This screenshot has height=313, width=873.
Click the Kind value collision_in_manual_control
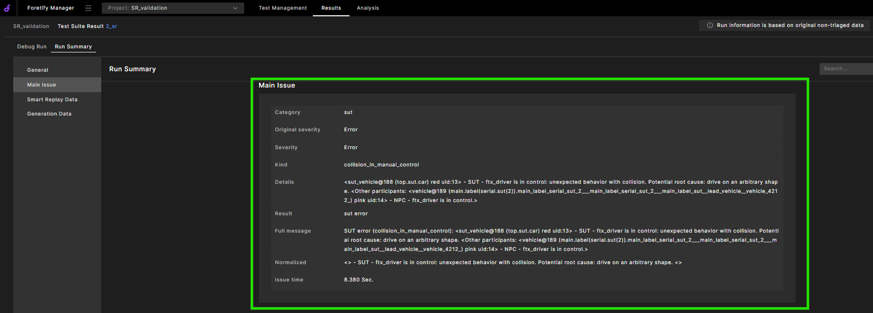(x=381, y=165)
